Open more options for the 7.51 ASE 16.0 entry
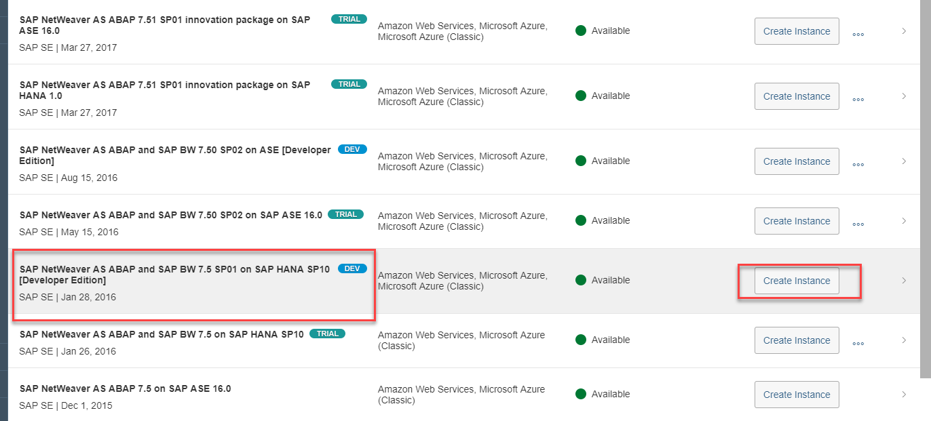931x421 pixels. 858,35
